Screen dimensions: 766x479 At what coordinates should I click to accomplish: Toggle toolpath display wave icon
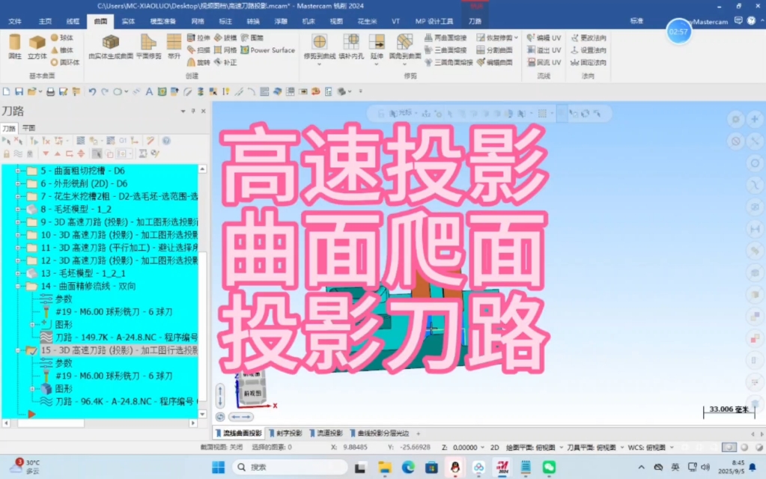tap(18, 154)
